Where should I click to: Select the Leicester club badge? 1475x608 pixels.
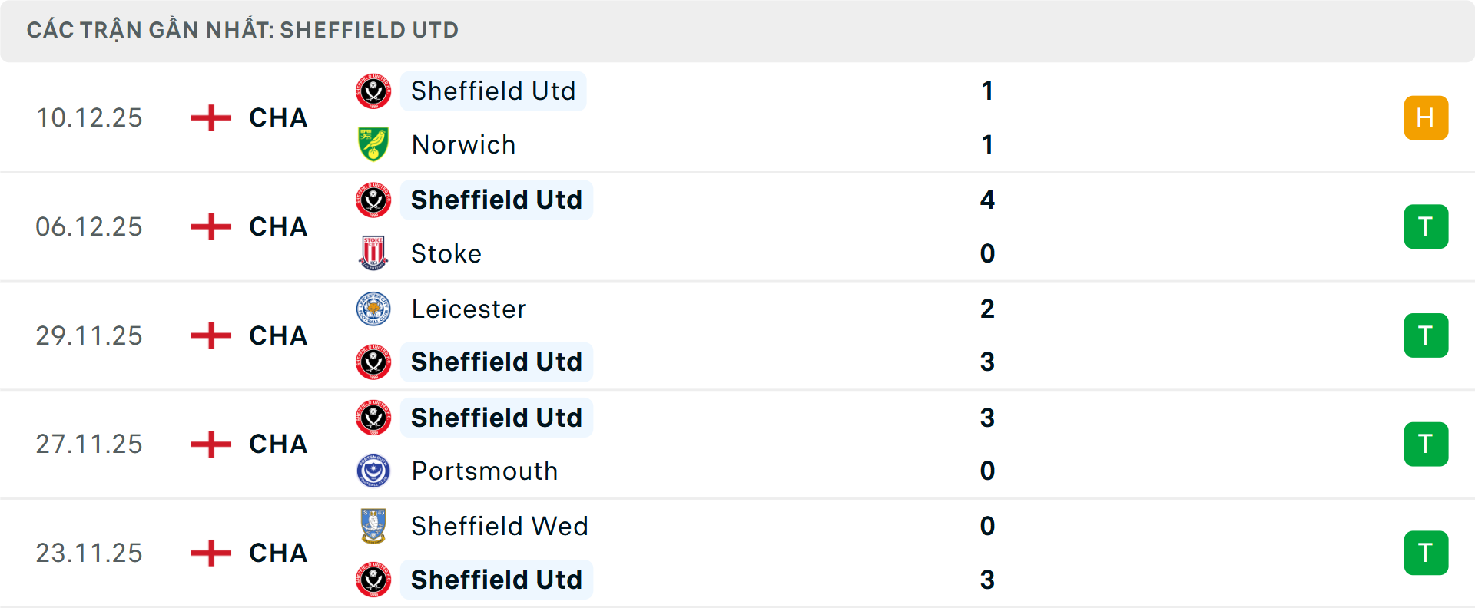point(373,309)
